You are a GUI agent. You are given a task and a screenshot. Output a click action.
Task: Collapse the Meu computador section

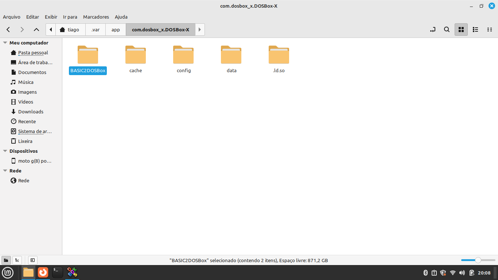[x=5, y=43]
